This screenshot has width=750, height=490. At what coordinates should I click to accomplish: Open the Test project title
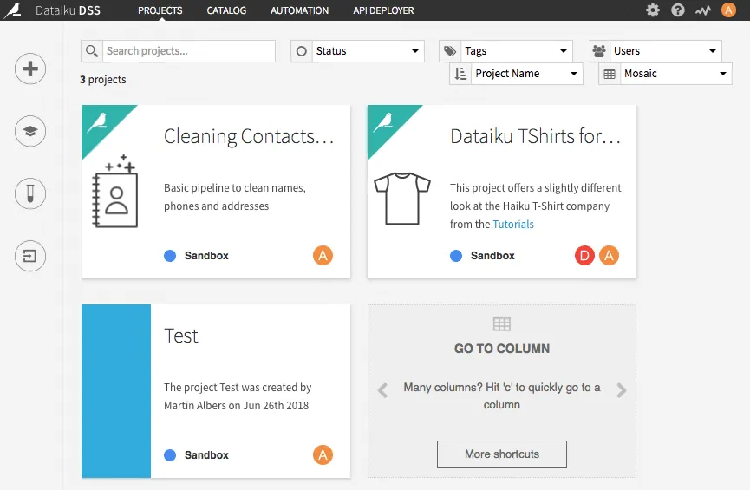click(181, 336)
